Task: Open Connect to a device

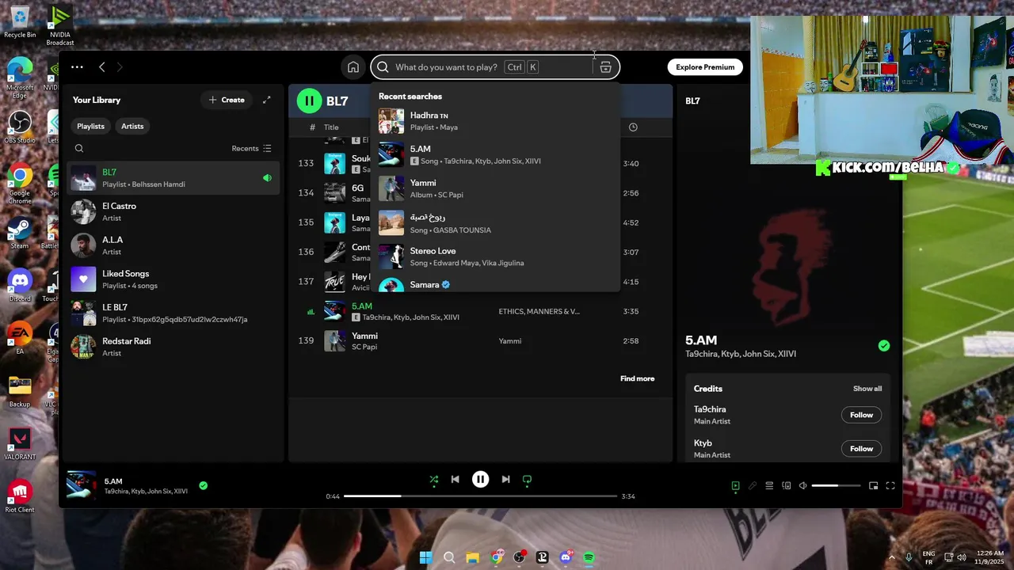Action: coord(786,486)
